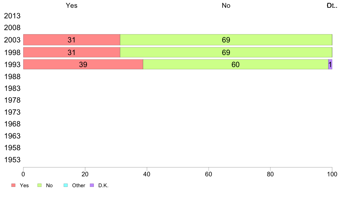Select the 1993 Yes bar showing 39
The width and height of the screenshot is (340, 211).
coord(83,64)
